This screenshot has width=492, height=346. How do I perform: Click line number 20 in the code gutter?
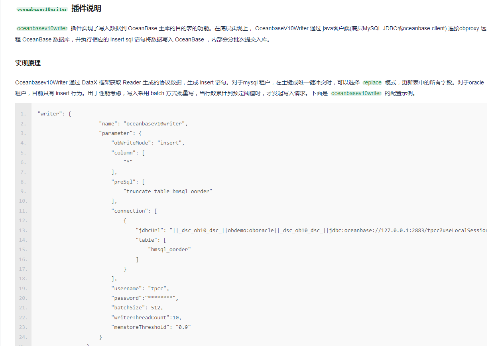point(23,298)
